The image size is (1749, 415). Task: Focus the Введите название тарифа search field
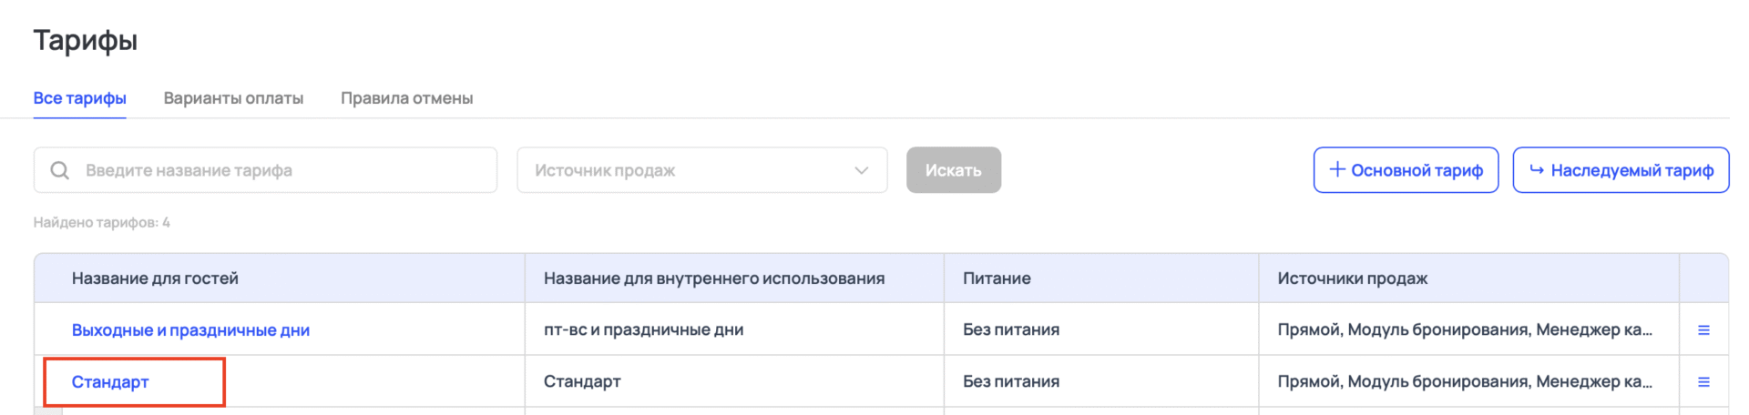(x=282, y=170)
